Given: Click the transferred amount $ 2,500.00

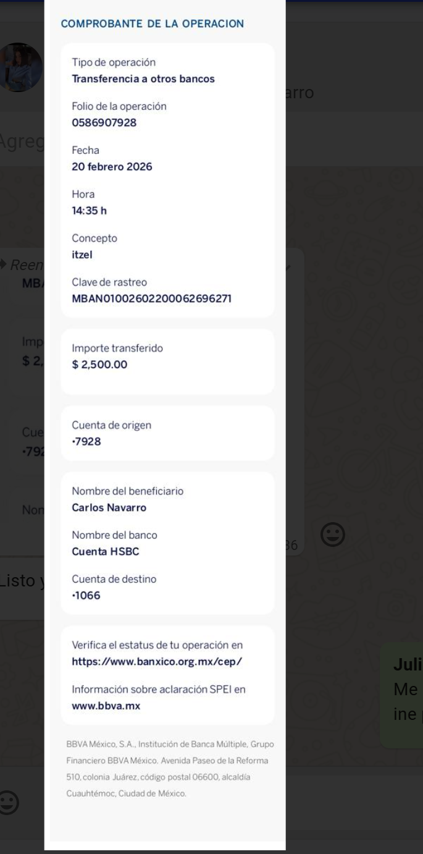Looking at the screenshot, I should click(100, 365).
